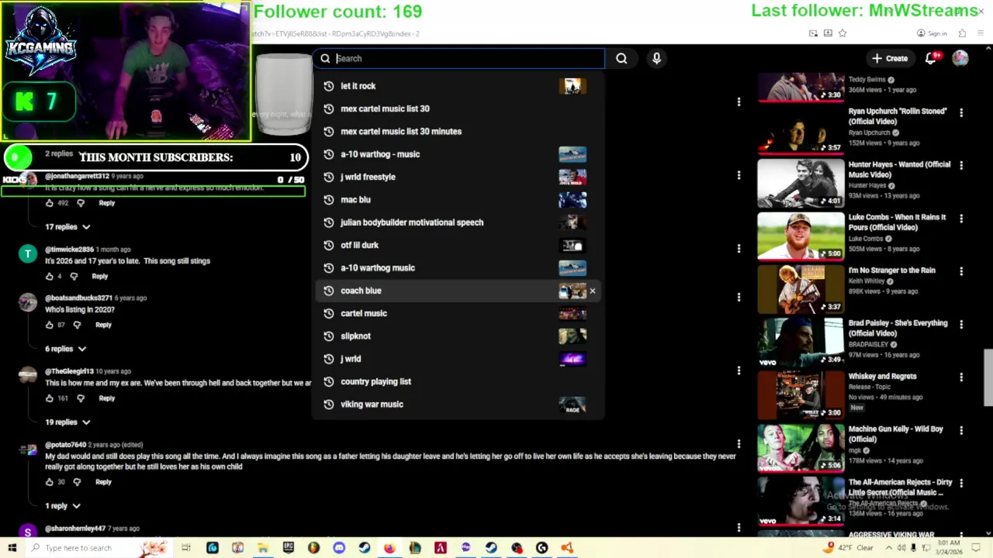
Task: Open options for Machine Gun Kelly Wild Boy
Action: point(961,430)
